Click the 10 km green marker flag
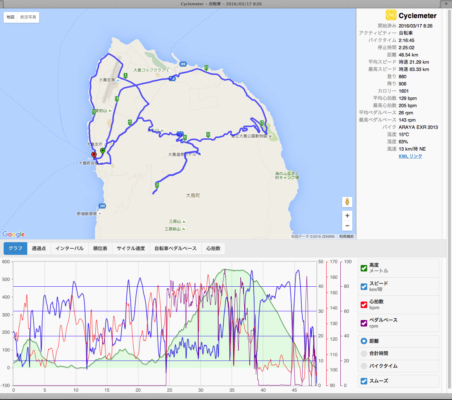 click(94, 112)
